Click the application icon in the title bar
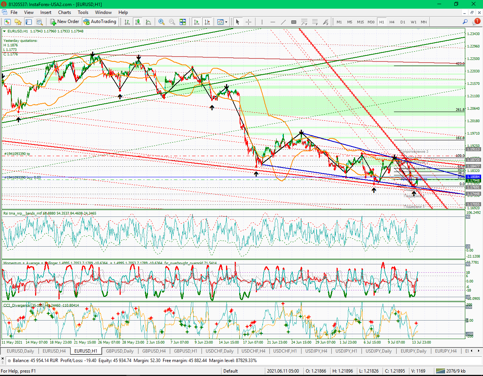 click(4, 4)
